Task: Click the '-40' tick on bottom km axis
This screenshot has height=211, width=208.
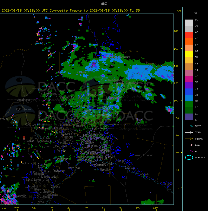Action: click(16, 208)
